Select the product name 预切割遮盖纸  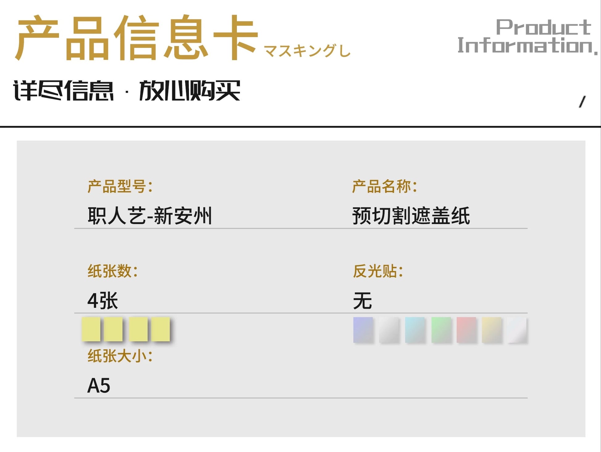coord(411,215)
